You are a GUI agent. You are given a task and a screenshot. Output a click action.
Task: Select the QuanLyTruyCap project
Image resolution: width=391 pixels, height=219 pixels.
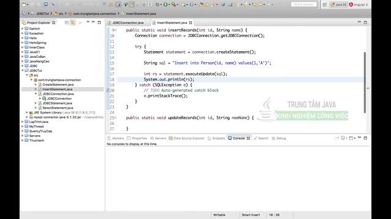(41, 131)
